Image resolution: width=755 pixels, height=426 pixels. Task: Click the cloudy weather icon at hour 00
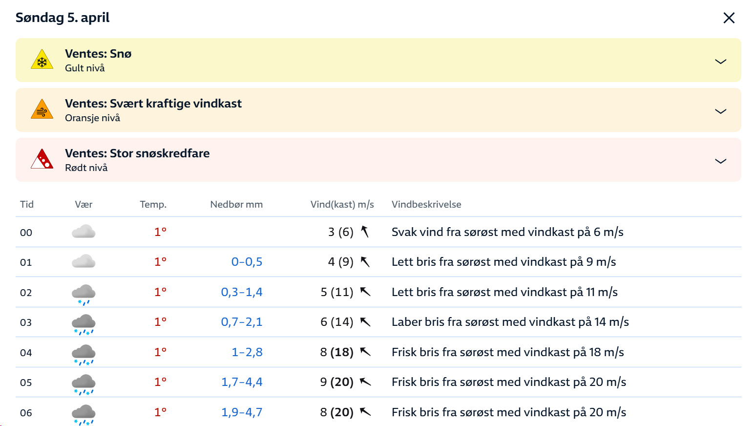(84, 232)
